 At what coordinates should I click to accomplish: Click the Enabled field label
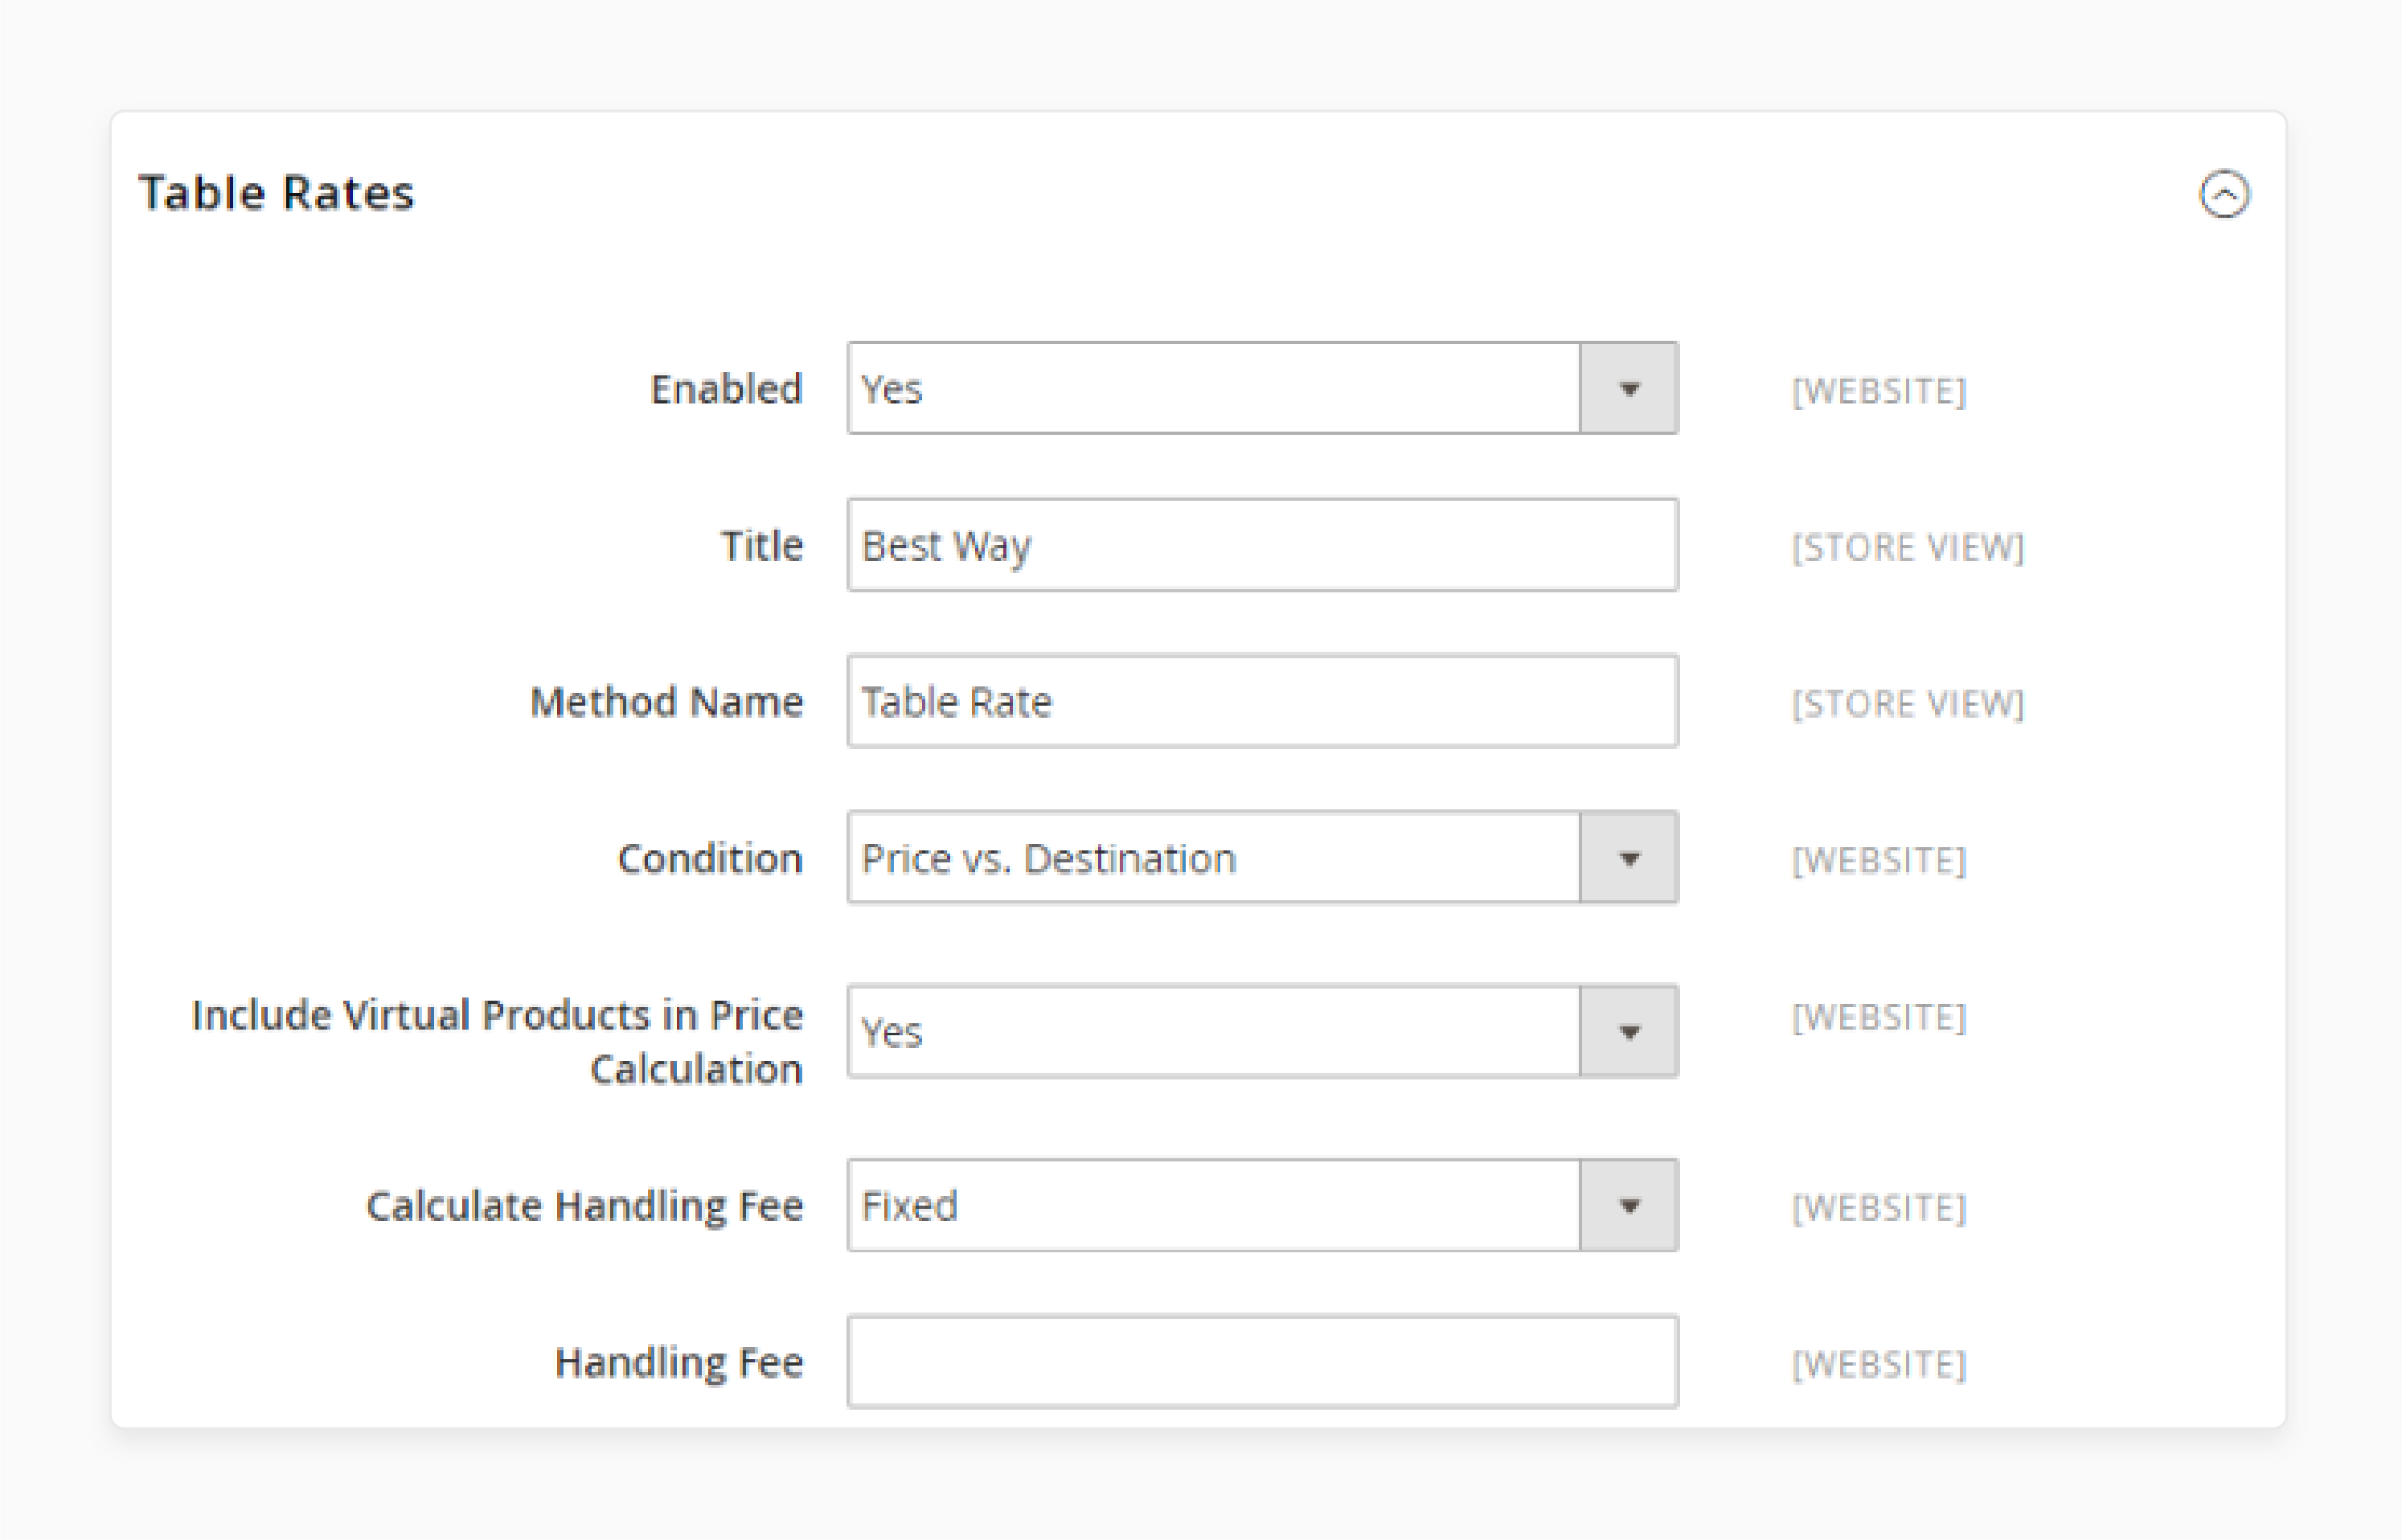[x=727, y=389]
